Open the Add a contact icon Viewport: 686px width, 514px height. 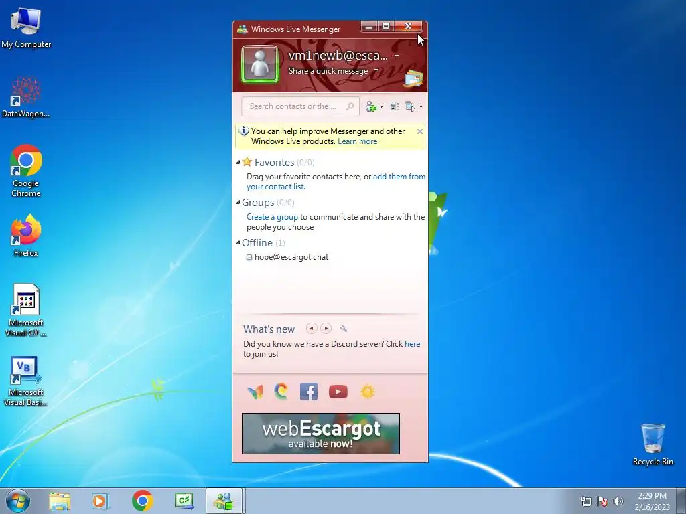click(371, 106)
